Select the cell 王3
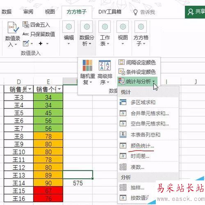This screenshot has width=205, height=205. [19, 97]
